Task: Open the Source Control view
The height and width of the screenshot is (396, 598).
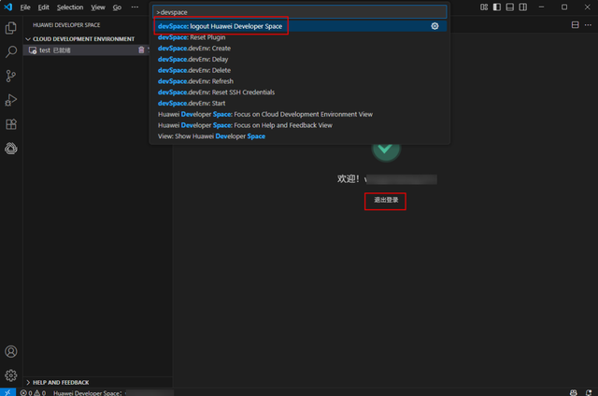Action: pyautogui.click(x=11, y=76)
